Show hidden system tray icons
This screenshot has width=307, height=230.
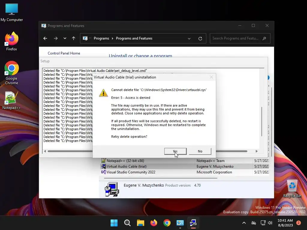click(244, 223)
